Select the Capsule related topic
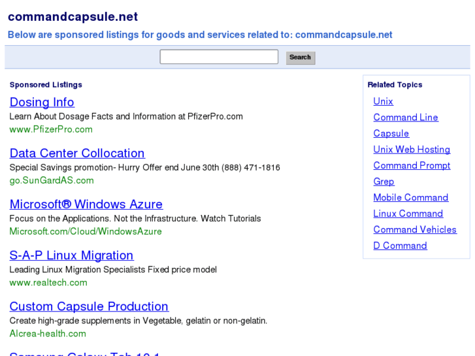 point(391,133)
